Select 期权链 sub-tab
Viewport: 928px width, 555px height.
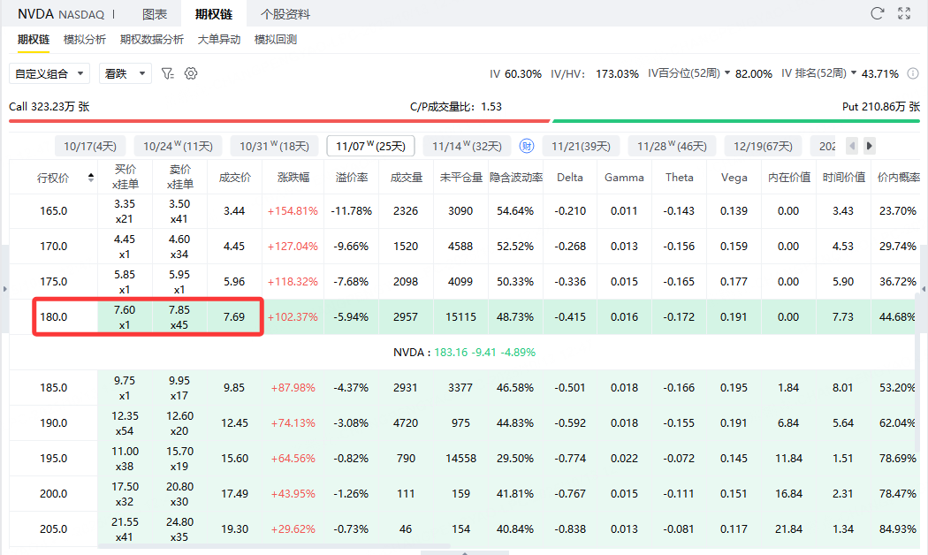34,40
